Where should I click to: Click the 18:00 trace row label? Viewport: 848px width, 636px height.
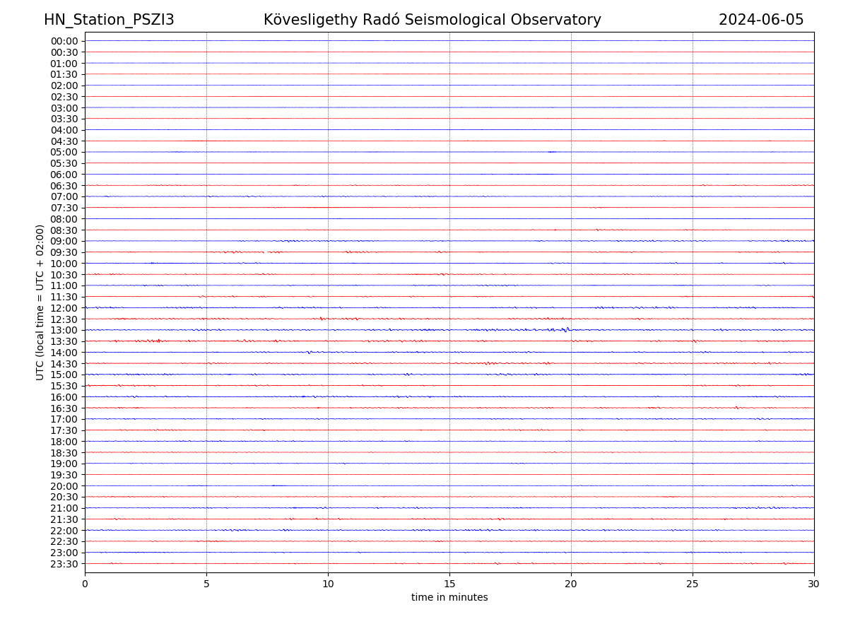pyautogui.click(x=64, y=442)
